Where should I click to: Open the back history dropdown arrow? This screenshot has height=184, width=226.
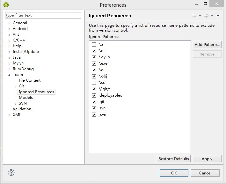coord(200,16)
